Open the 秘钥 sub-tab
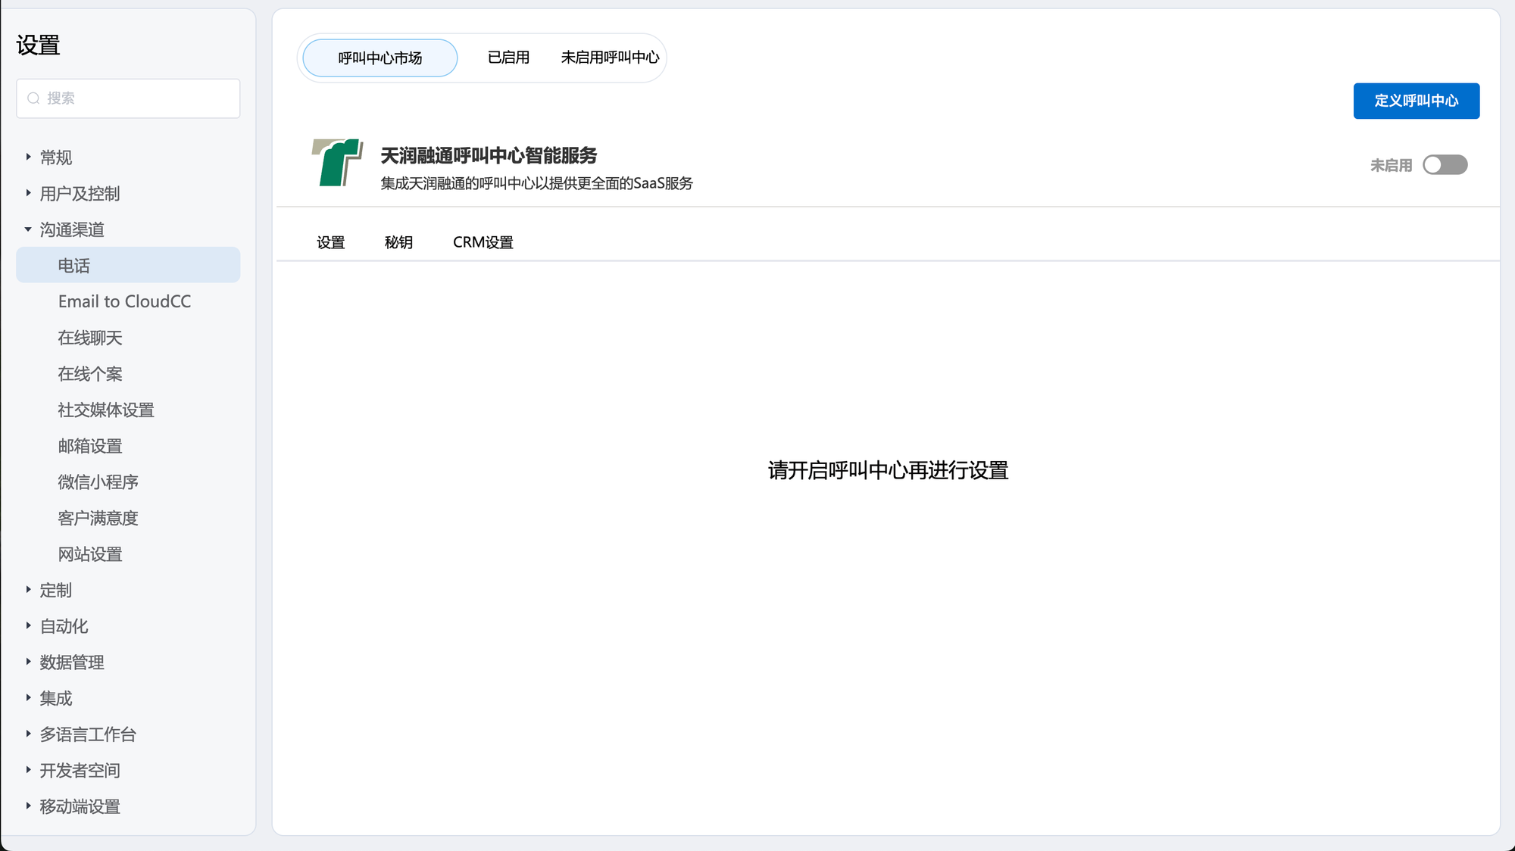Screen dimensions: 1515x851 click(x=398, y=242)
